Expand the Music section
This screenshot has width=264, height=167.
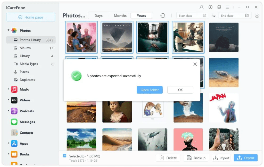pyautogui.click(x=8, y=89)
